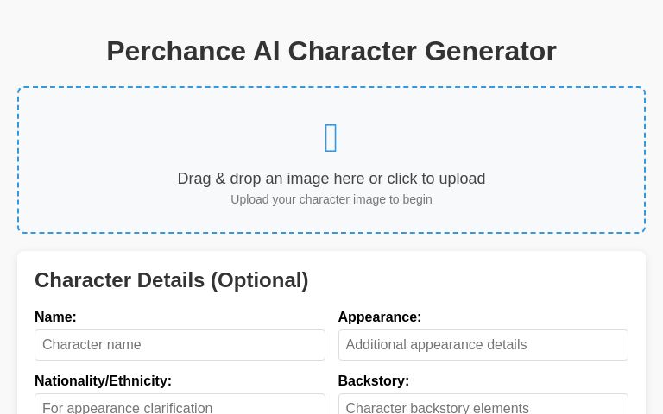663x414 pixels.
Task: Click the 'Name:' label
Action: coord(55,317)
